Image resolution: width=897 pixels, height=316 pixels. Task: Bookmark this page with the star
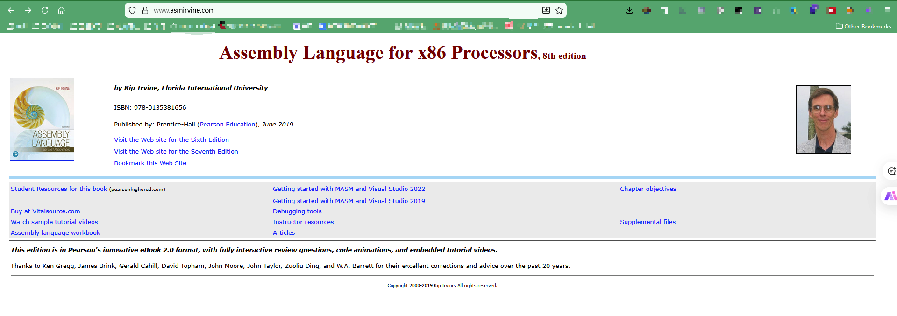(x=559, y=10)
